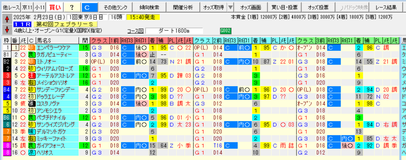Click the pink frame cell for horse 16
406x160 pixels.
pos(7,153)
